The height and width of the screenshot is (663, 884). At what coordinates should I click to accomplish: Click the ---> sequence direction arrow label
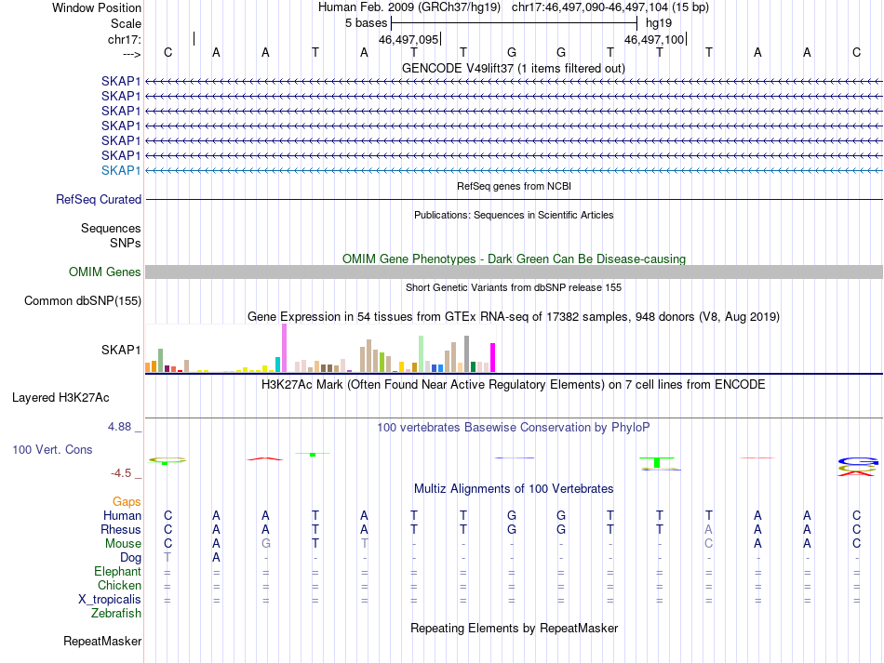[x=131, y=54]
